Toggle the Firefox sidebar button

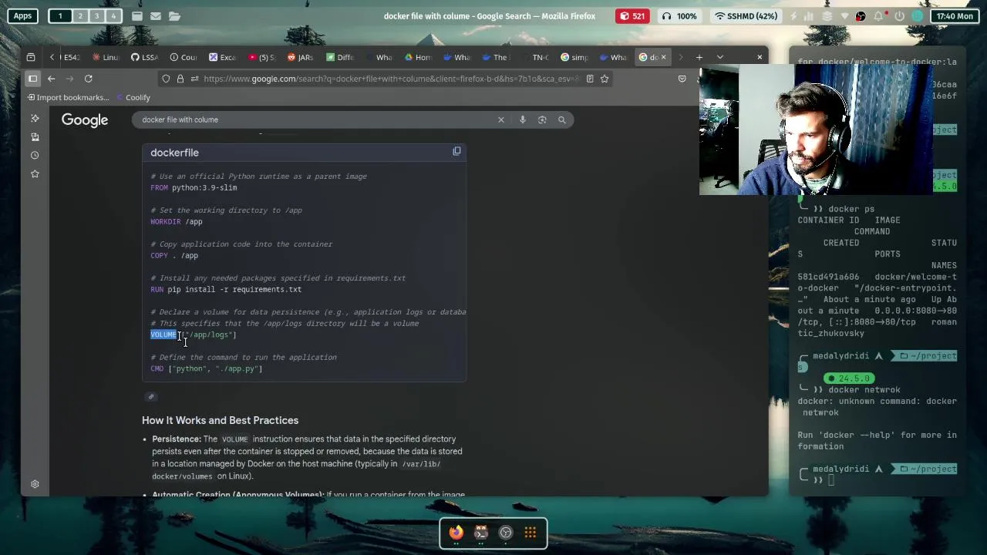click(x=32, y=79)
